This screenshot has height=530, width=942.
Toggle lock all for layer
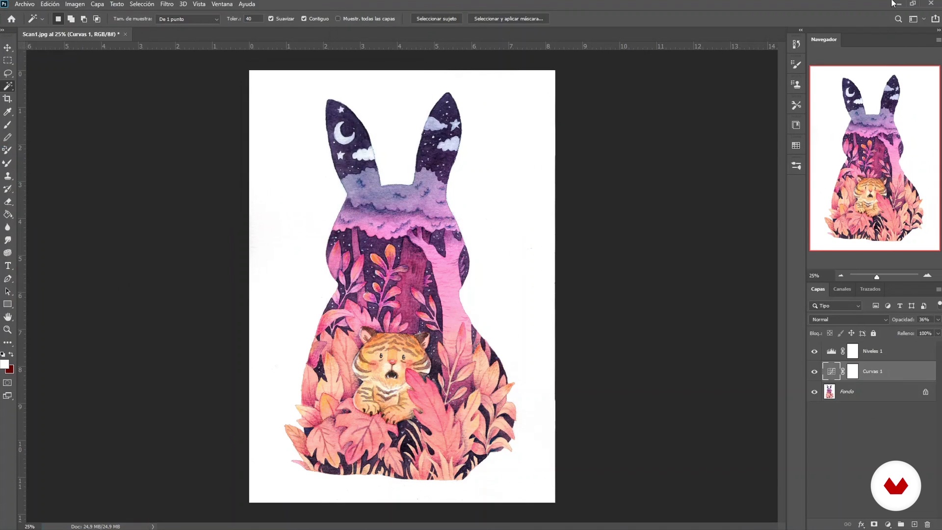873,333
